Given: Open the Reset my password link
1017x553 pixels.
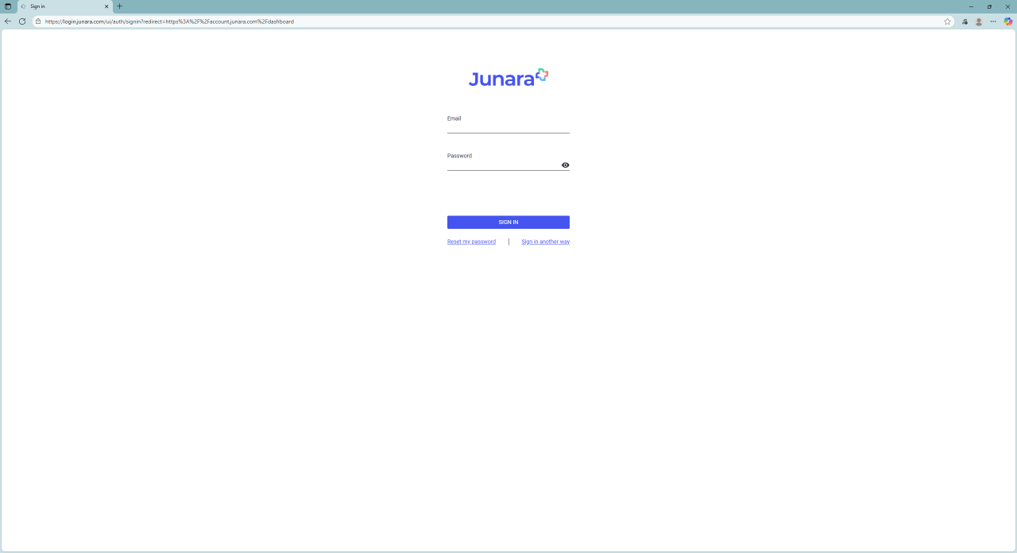Looking at the screenshot, I should pyautogui.click(x=471, y=242).
